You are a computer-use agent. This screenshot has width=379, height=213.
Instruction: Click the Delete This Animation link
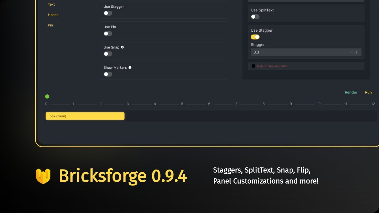(272, 66)
